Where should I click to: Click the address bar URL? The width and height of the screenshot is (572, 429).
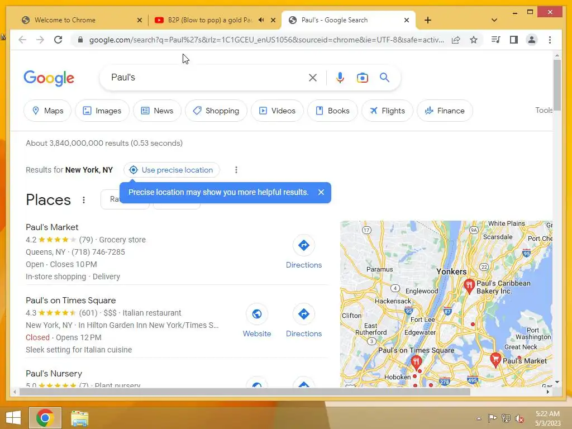pos(266,40)
